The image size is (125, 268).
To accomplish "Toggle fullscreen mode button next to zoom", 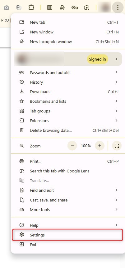I will pos(117,146).
